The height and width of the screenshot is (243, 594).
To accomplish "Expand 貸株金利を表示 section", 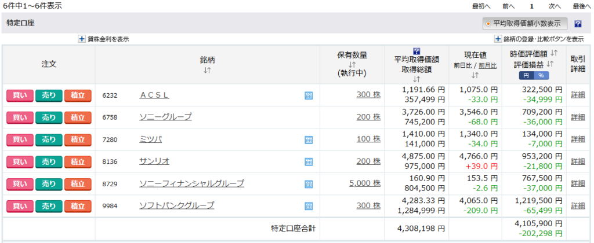I will (82, 39).
